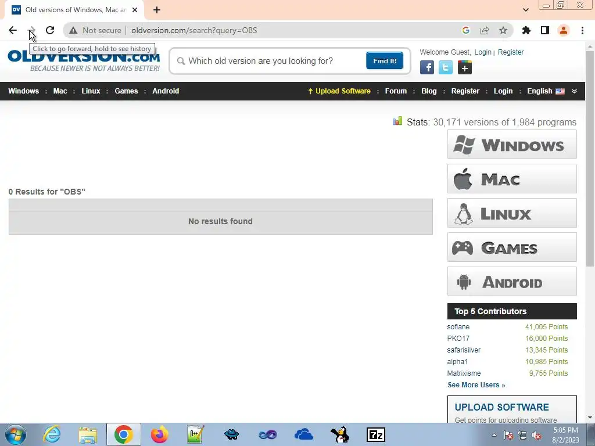Click Register in the dark nav bar

pos(465,91)
